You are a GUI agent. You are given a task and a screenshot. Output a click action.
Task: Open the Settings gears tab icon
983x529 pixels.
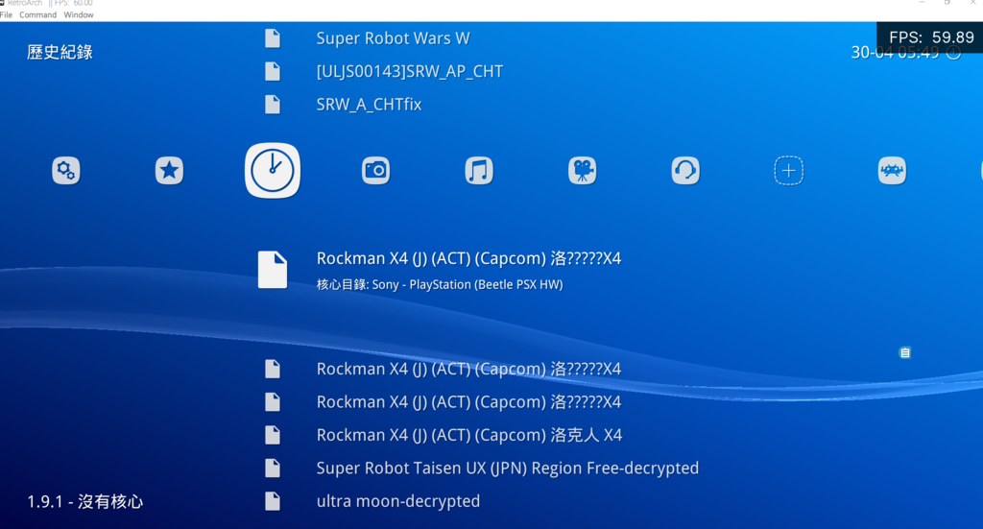click(x=66, y=171)
